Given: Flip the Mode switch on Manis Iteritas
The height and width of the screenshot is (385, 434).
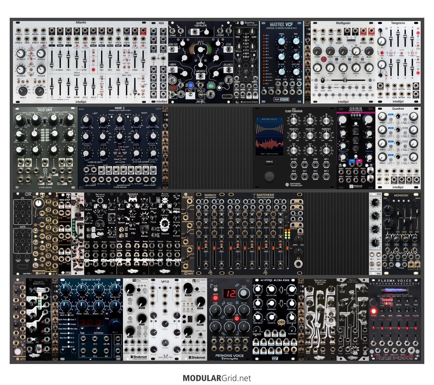Looking at the screenshot, I should click(x=363, y=314).
